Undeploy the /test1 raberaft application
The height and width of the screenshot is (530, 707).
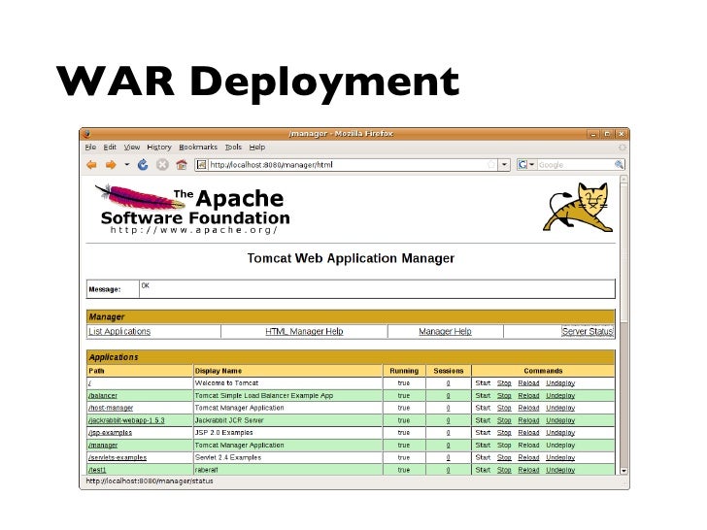click(x=560, y=470)
